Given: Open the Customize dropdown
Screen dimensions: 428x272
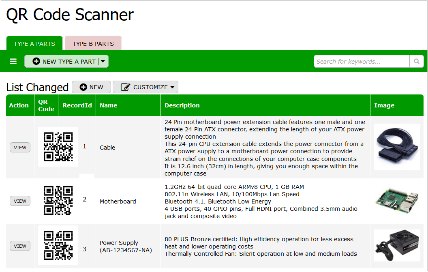Looking at the screenshot, I should tap(146, 87).
